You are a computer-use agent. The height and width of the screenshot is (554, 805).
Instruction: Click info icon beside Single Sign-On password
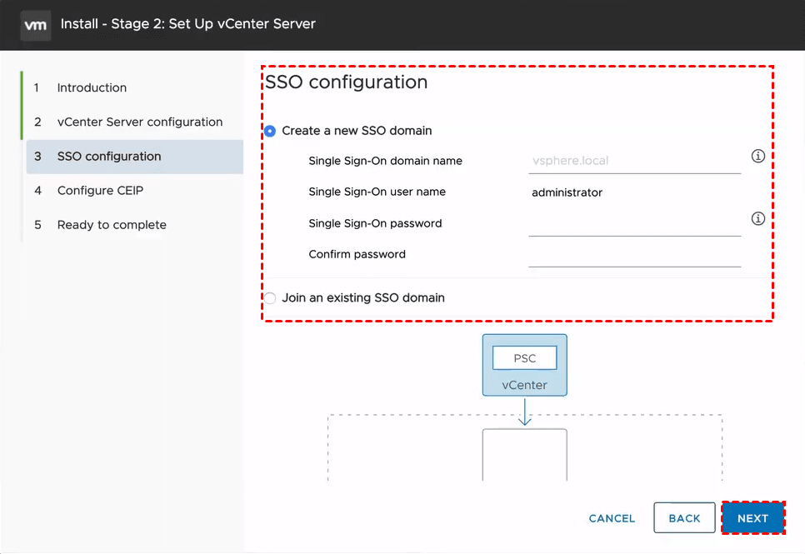pyautogui.click(x=757, y=218)
